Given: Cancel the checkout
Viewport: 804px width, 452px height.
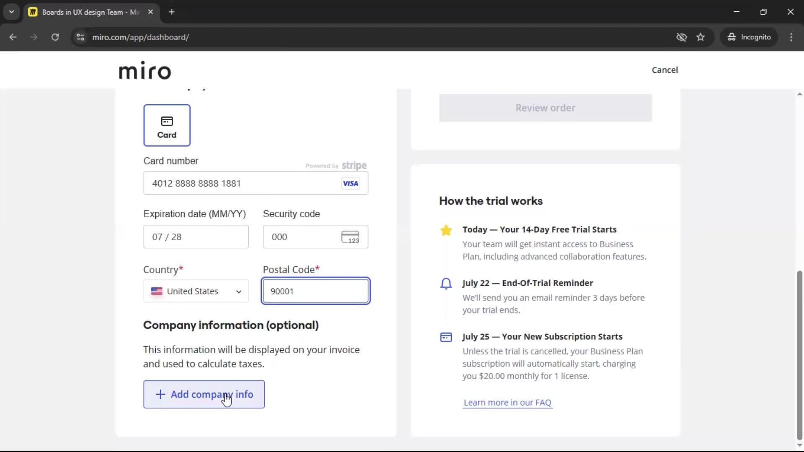Looking at the screenshot, I should 665,70.
